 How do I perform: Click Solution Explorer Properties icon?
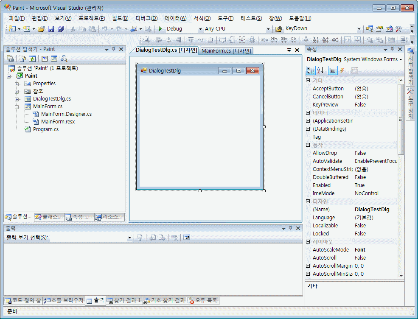[x=10, y=59]
